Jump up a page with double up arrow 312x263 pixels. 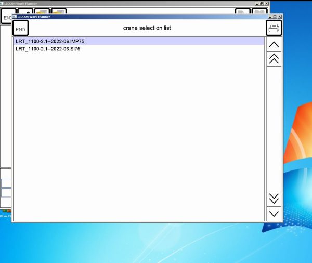[x=274, y=59]
